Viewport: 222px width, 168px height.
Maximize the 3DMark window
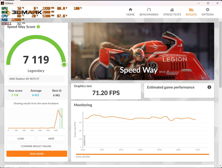[208, 3]
